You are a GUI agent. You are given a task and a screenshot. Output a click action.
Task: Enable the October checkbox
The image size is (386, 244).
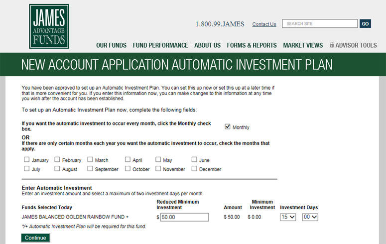point(128,169)
